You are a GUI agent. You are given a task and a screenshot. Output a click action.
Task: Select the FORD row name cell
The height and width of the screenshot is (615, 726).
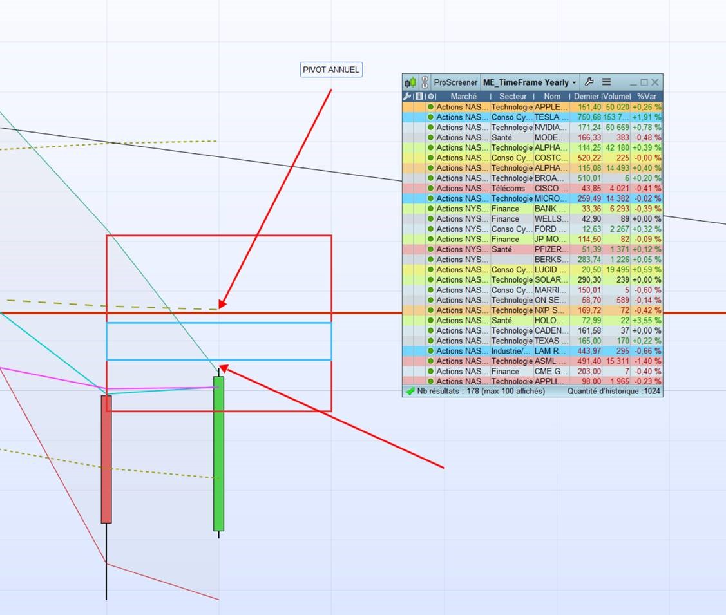pos(551,229)
